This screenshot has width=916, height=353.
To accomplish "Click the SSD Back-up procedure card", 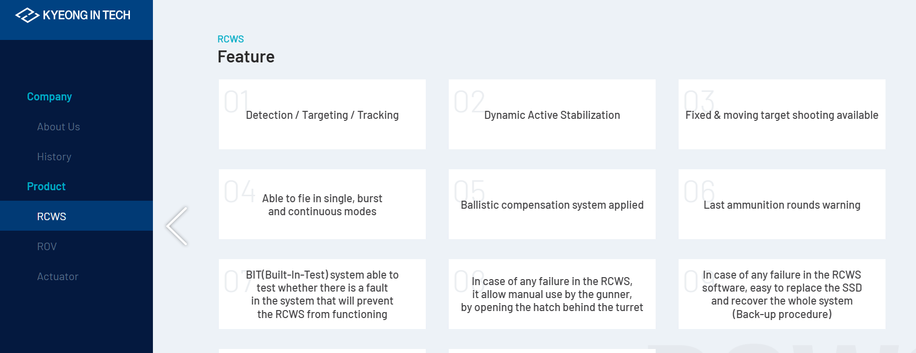I will 782,294.
